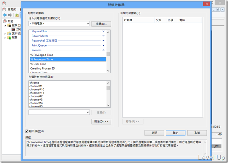Restore the inner MMC child window
Screen dimensions: 228x163
[x=218, y=10]
